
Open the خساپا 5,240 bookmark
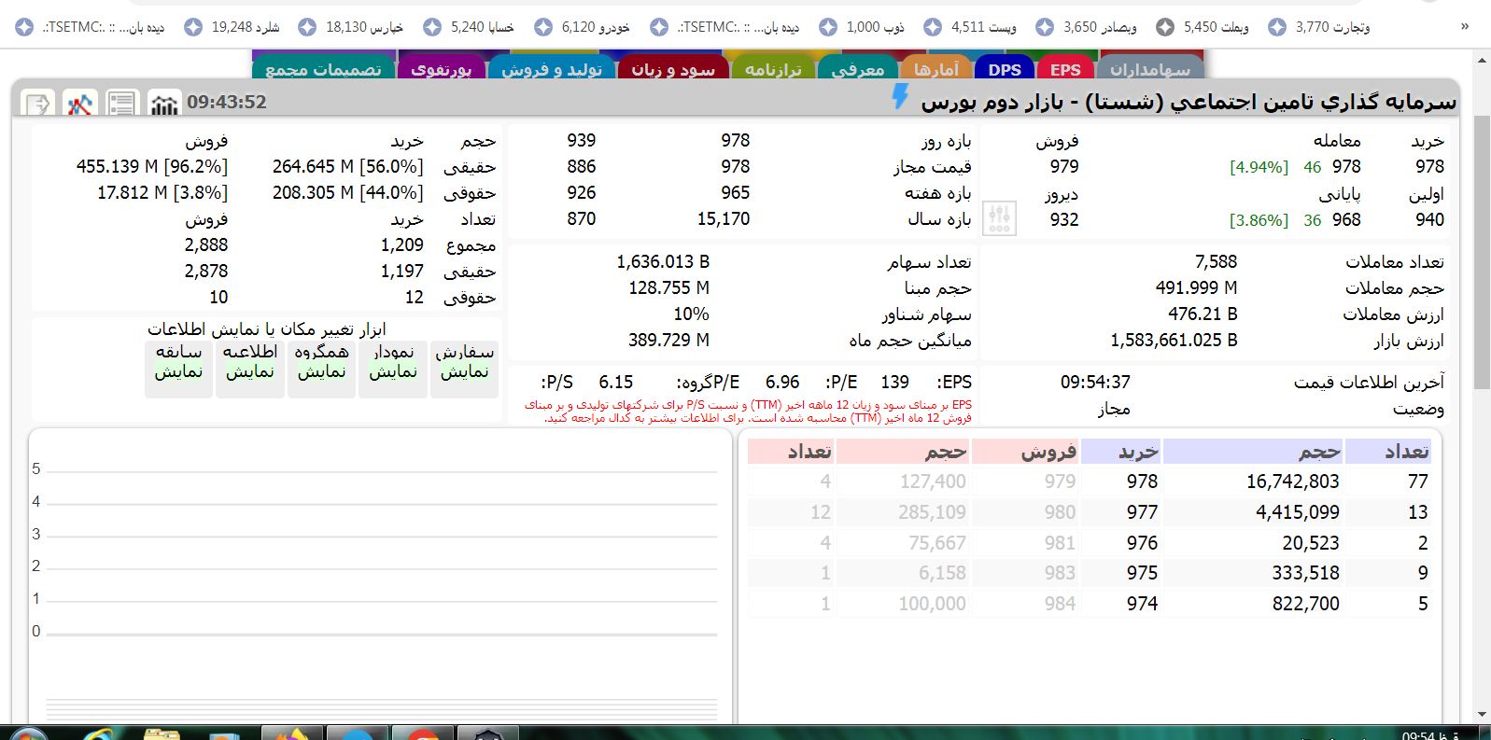point(469,27)
